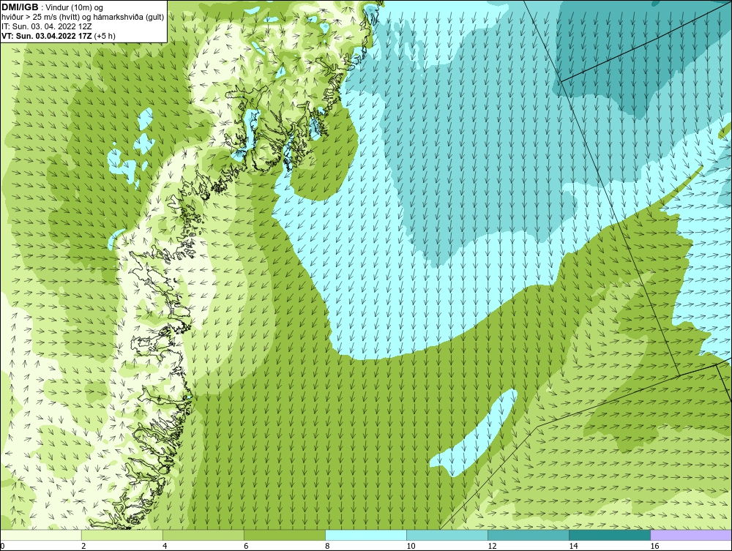Click the 0–2 m/s pale legend swatch

tap(41, 535)
